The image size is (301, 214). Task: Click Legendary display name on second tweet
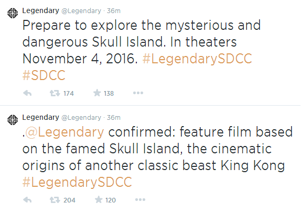[x=41, y=117]
